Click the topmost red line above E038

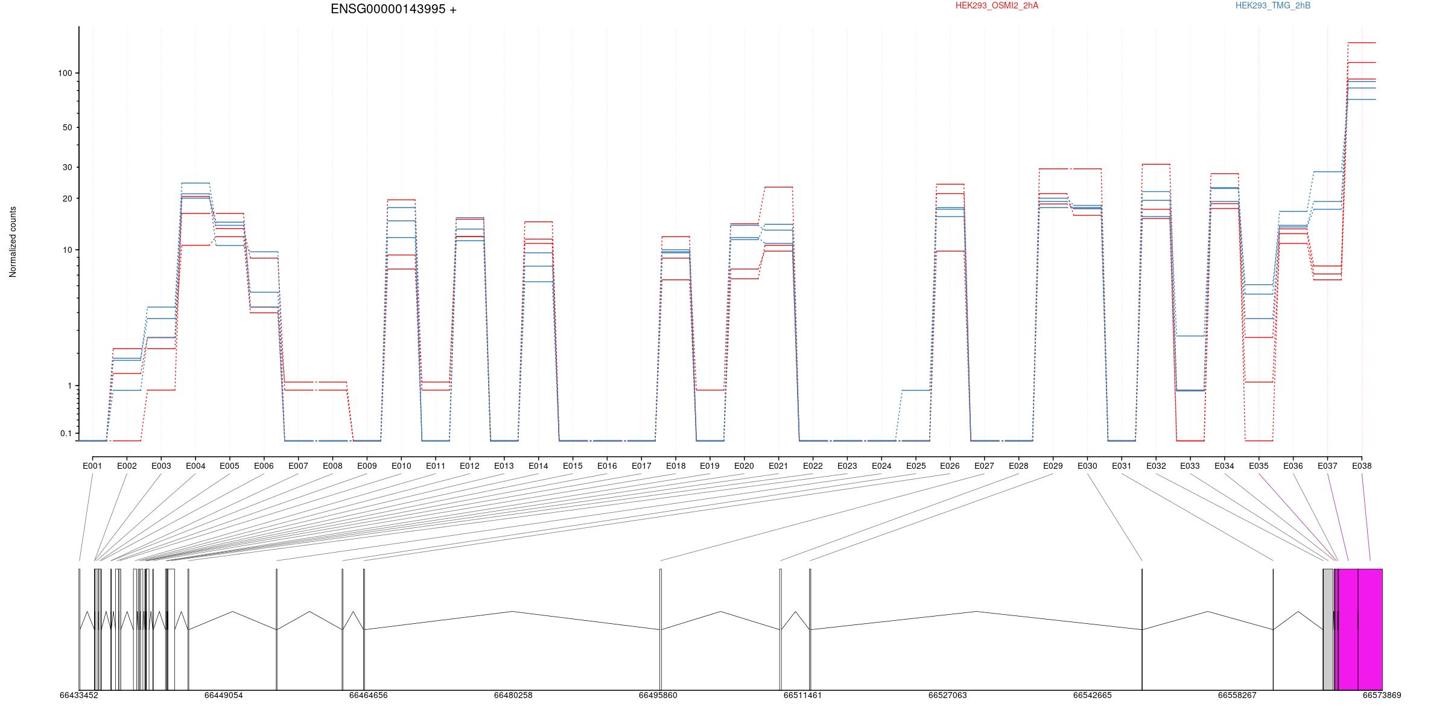(x=1362, y=43)
